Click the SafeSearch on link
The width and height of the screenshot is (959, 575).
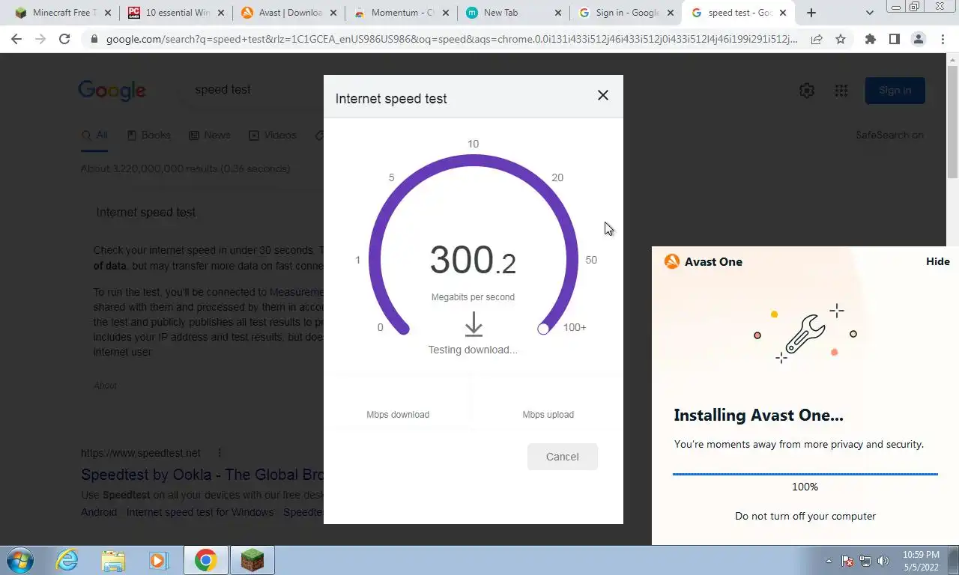click(x=889, y=136)
